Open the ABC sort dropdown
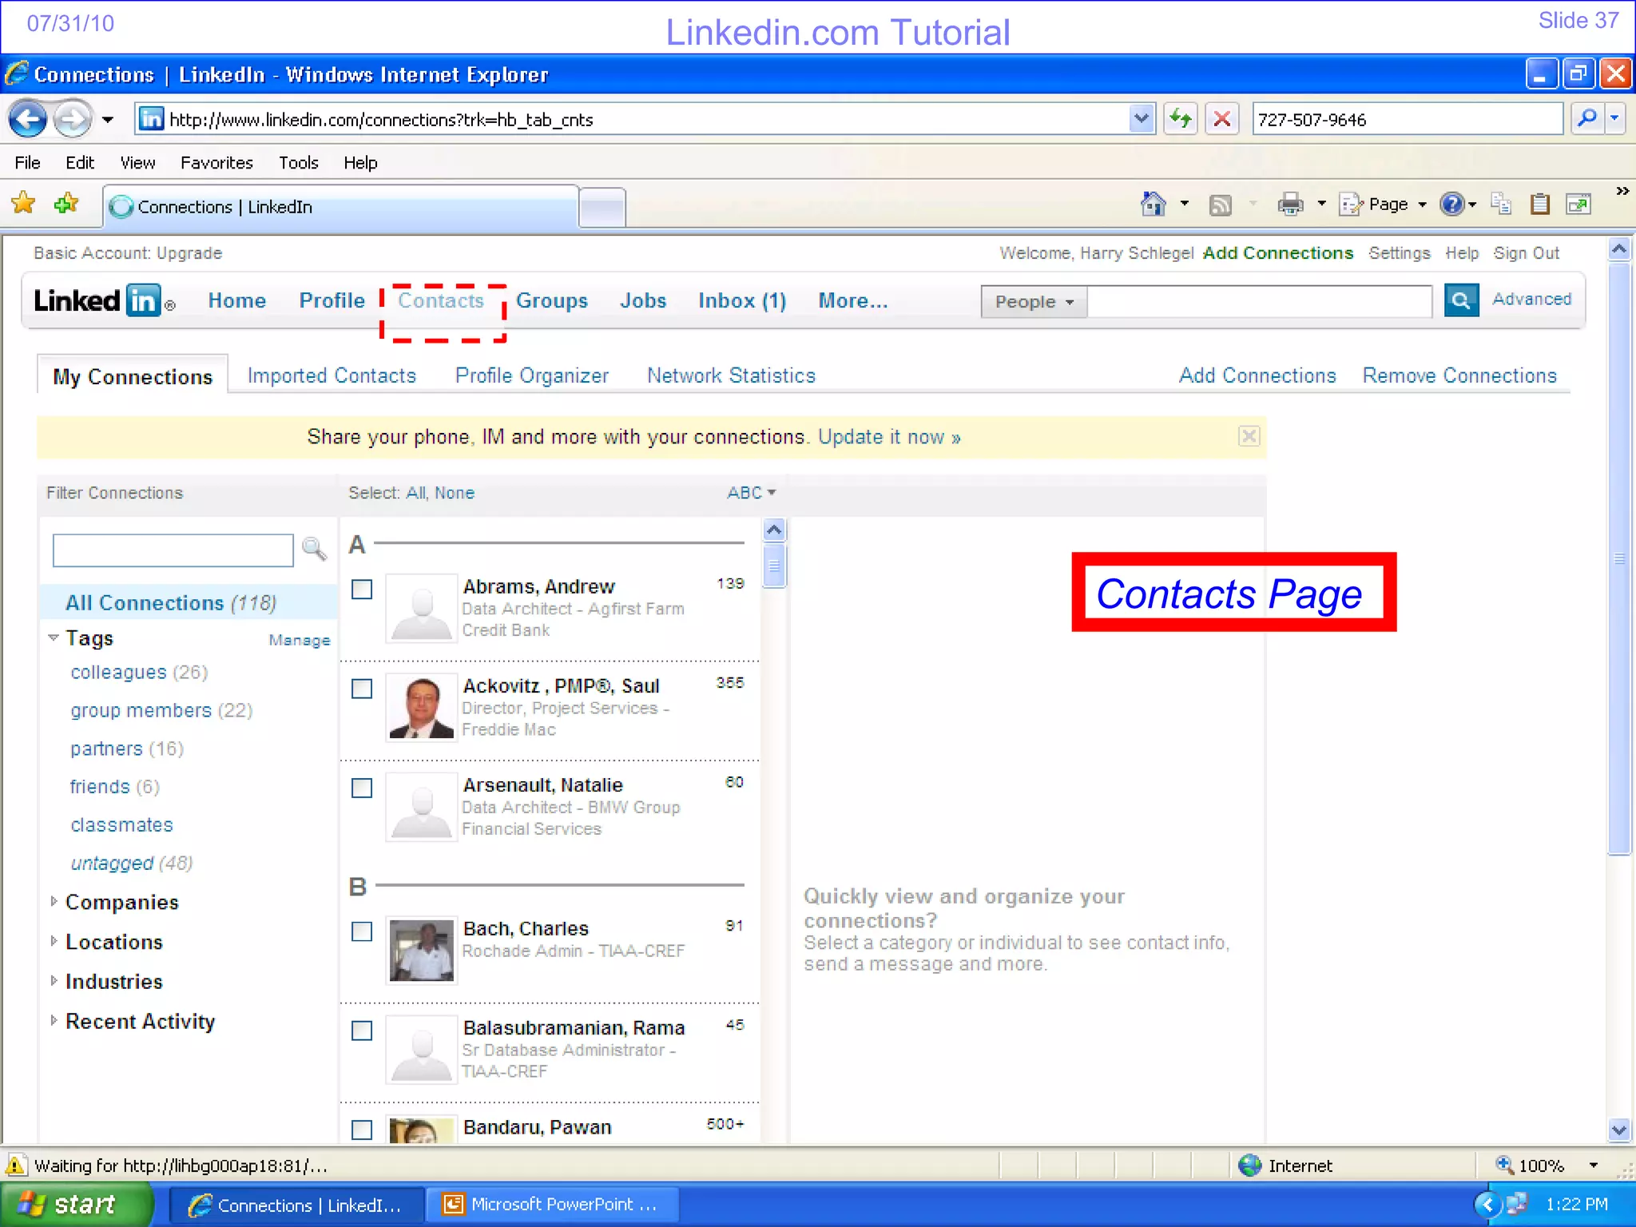Viewport: 1636px width, 1227px height. pyautogui.click(x=751, y=493)
